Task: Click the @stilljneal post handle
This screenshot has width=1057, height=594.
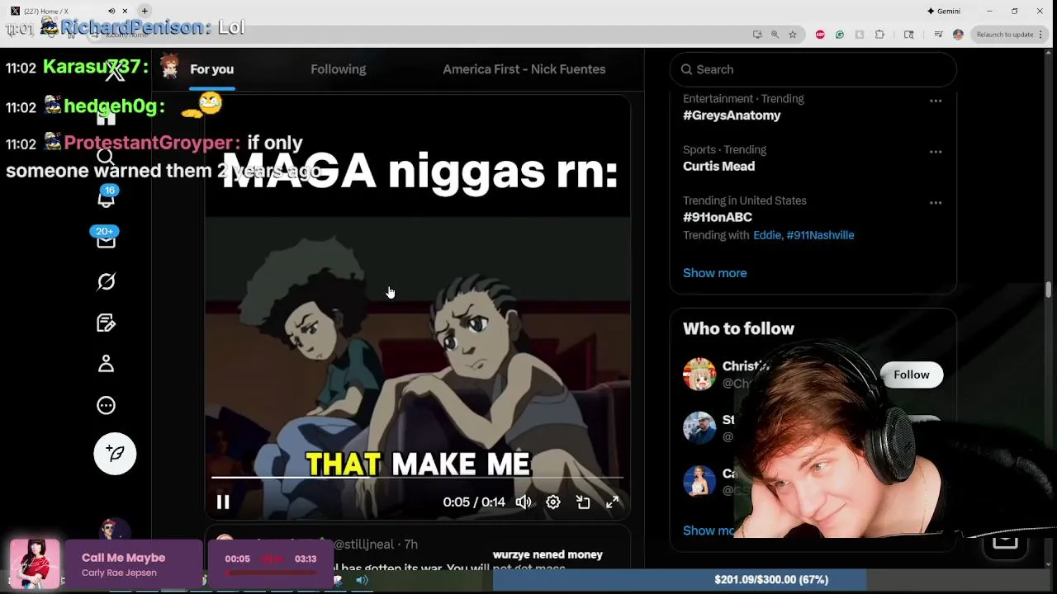Action: (366, 544)
